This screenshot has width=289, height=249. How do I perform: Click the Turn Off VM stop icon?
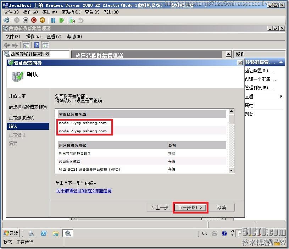pyautogui.click(x=26, y=20)
